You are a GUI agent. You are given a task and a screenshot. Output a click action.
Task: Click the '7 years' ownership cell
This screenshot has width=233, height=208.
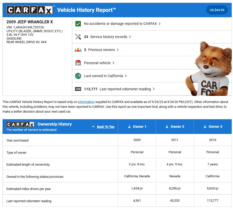point(212,164)
